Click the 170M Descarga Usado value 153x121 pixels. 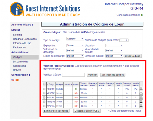[x=127, y=89]
